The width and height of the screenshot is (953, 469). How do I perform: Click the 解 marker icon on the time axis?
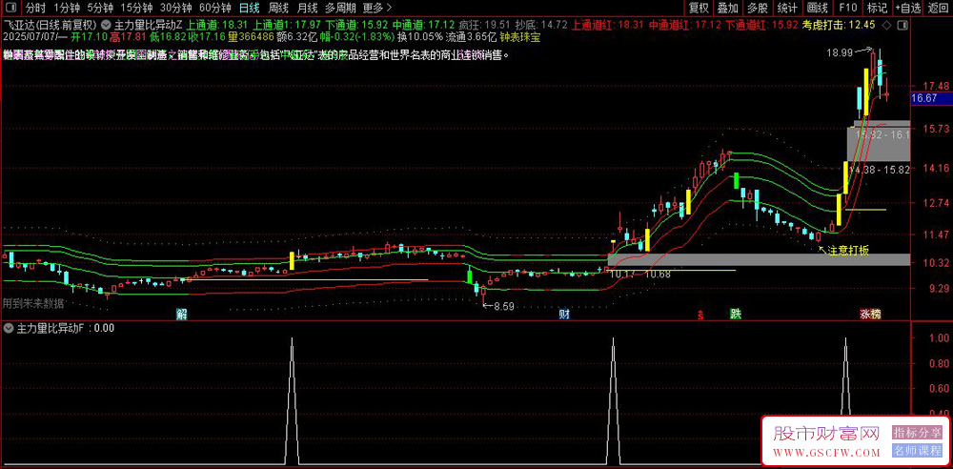(x=181, y=314)
